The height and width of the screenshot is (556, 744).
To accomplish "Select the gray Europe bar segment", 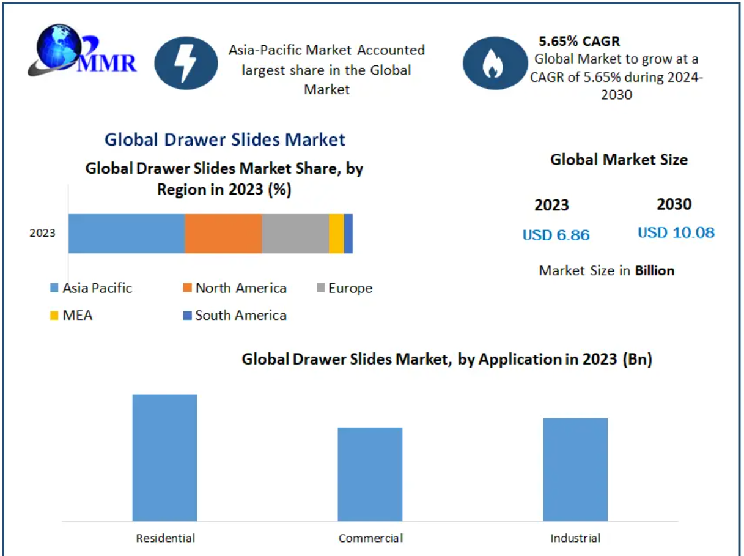I will (295, 234).
